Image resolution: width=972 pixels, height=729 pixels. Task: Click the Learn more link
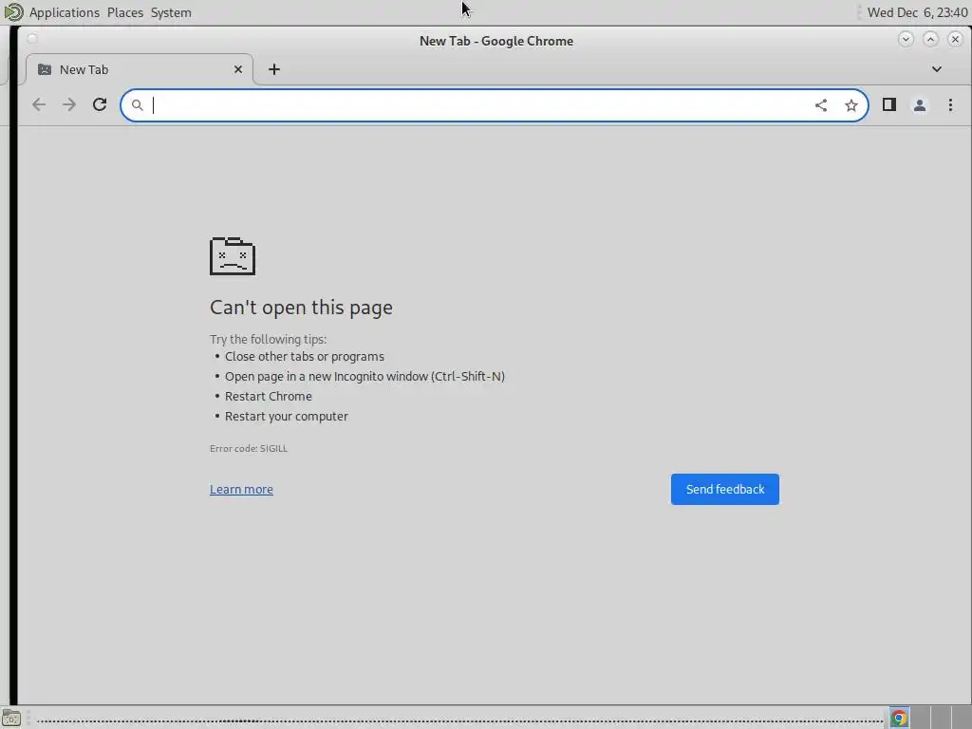[241, 489]
